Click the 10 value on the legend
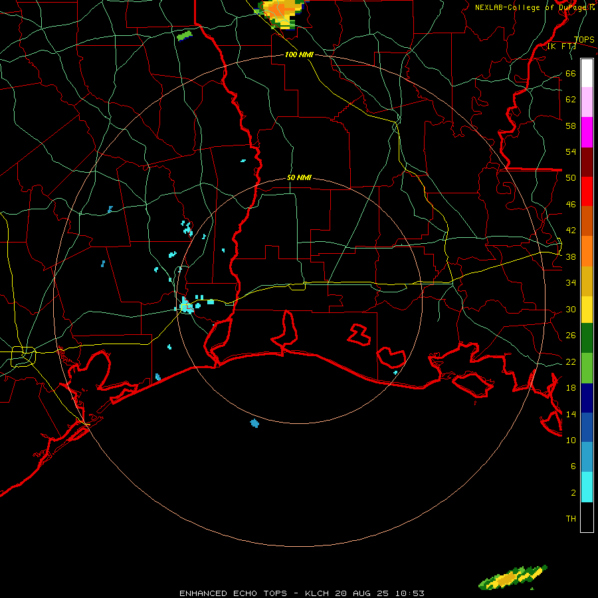Viewport: 598px width, 598px height. click(571, 440)
